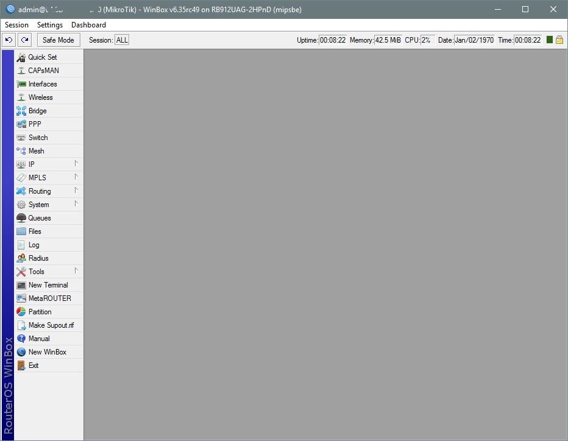The width and height of the screenshot is (568, 441).
Task: Click the Session ALL field
Action: pyautogui.click(x=122, y=40)
